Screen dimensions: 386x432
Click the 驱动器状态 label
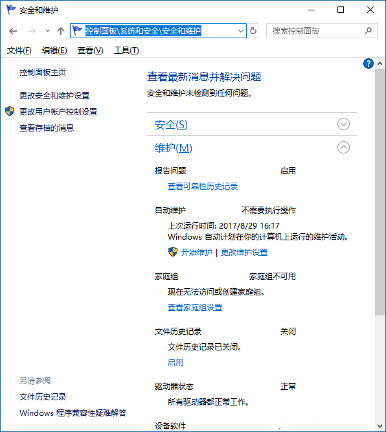[x=174, y=387]
